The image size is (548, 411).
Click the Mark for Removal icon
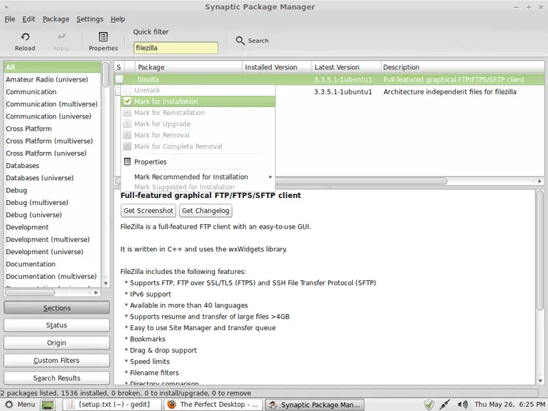tap(127, 135)
